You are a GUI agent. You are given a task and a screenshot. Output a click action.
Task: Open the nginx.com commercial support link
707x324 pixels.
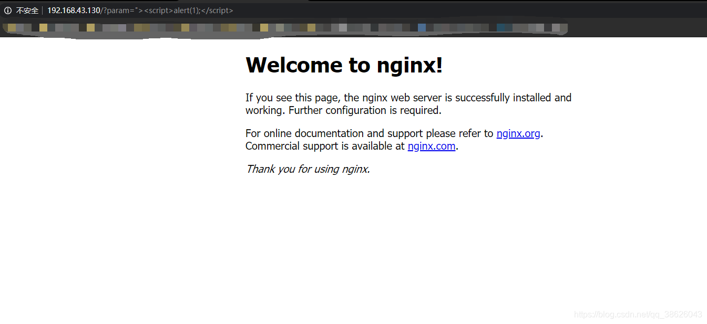[432, 146]
